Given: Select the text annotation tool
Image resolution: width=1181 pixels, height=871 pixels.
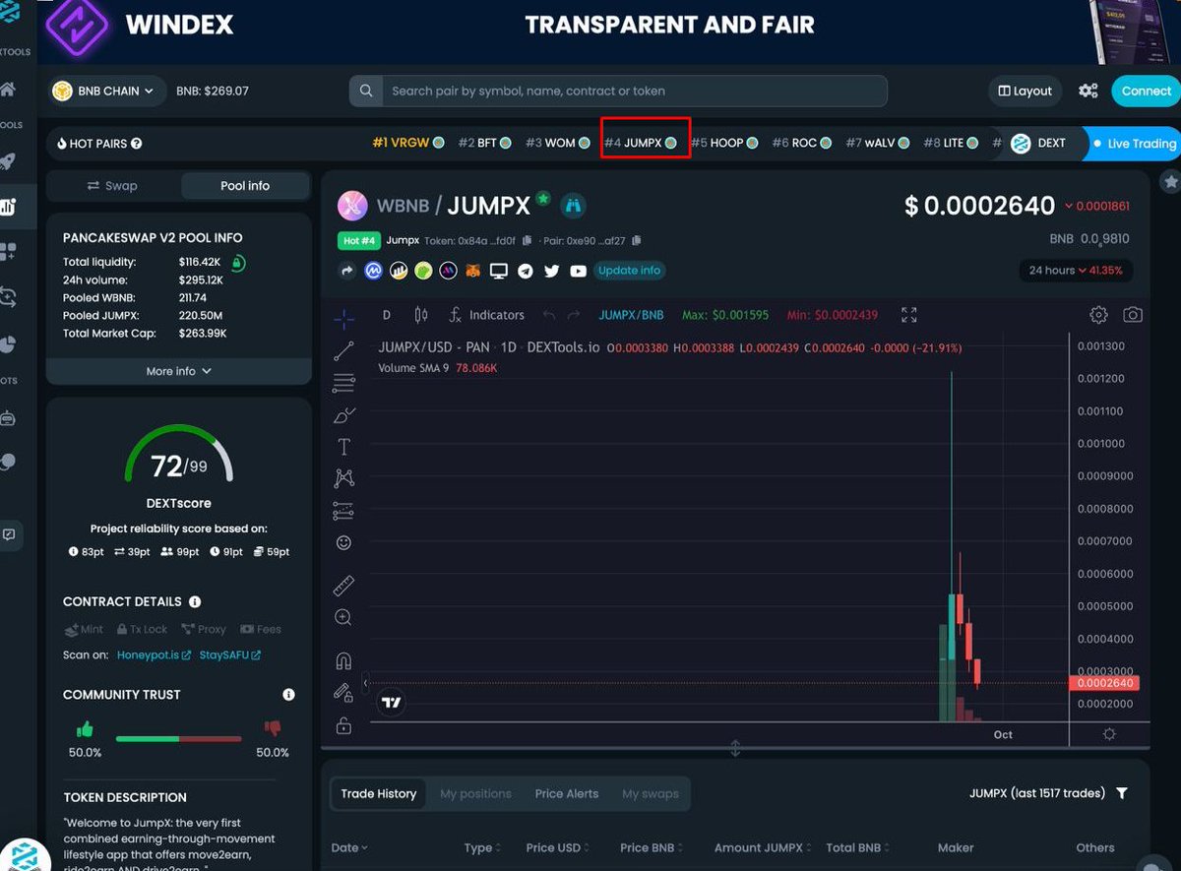Looking at the screenshot, I should point(343,447).
